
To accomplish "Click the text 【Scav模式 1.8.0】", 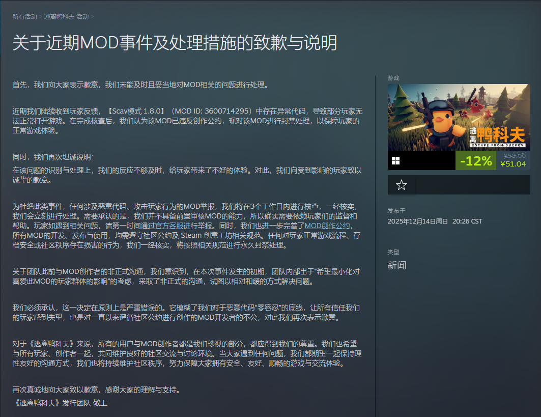I will coord(136,111).
